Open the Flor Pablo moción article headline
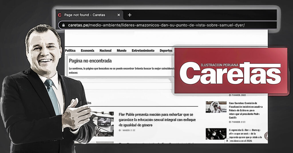This screenshot has height=153, width=293. (x=158, y=120)
